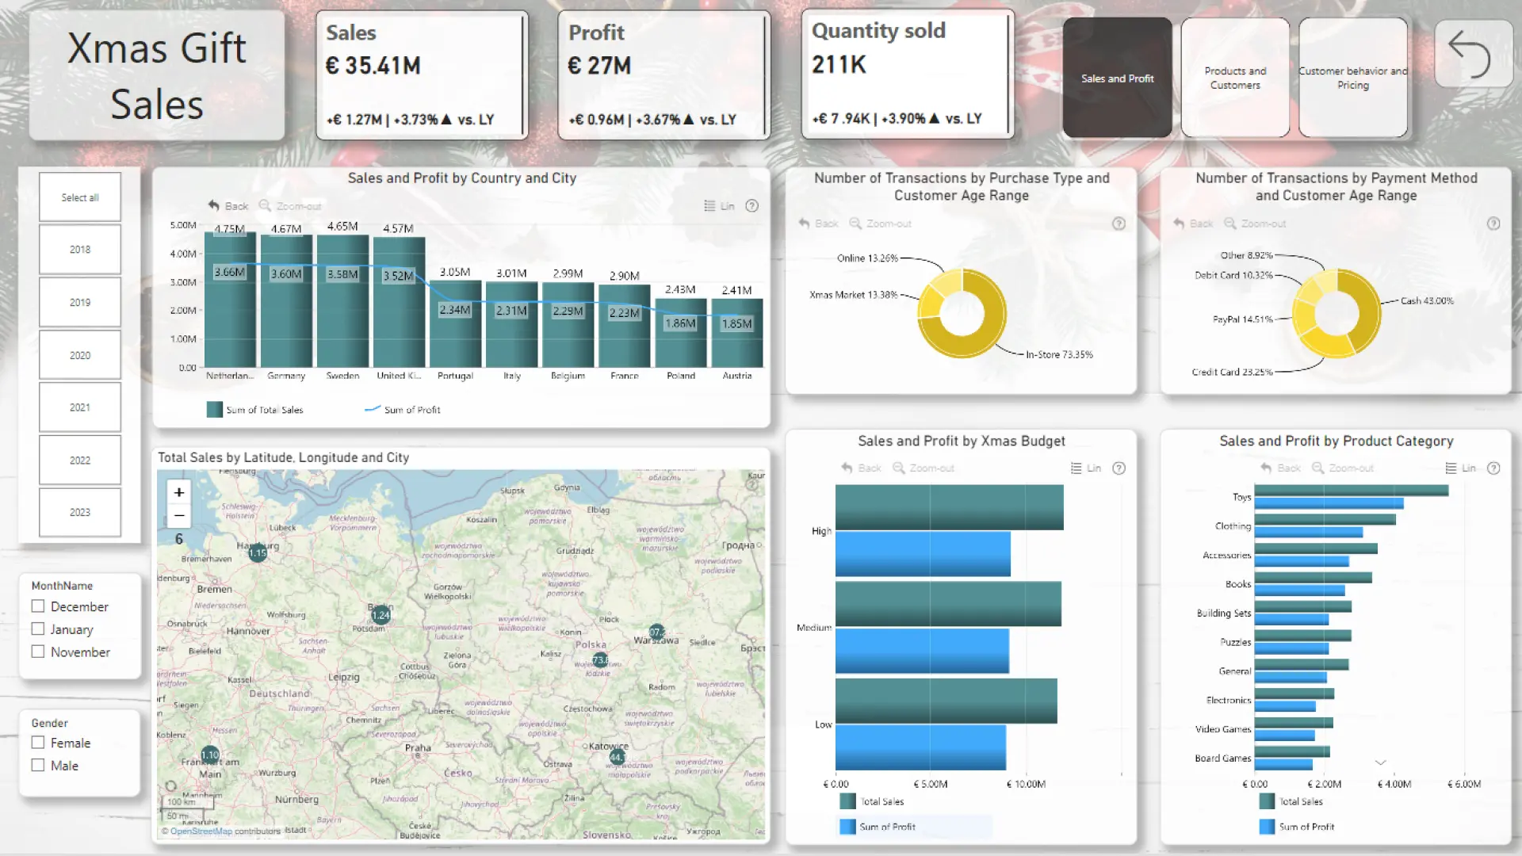This screenshot has width=1522, height=856.
Task: Click Zoom-out in Xmas Budget chart
Action: tap(924, 468)
